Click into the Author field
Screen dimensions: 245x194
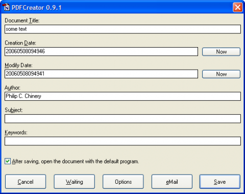tap(122, 96)
